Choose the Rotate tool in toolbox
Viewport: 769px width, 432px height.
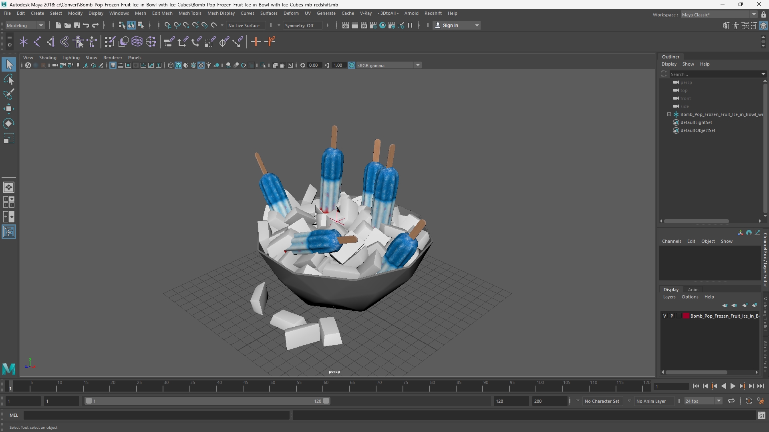pyautogui.click(x=9, y=124)
